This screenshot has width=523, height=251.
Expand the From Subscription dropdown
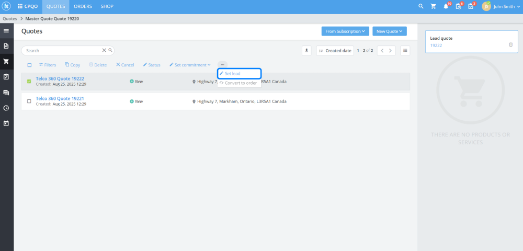(x=345, y=31)
